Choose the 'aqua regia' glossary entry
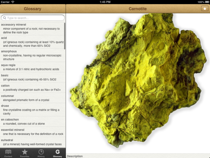 pos(32,67)
